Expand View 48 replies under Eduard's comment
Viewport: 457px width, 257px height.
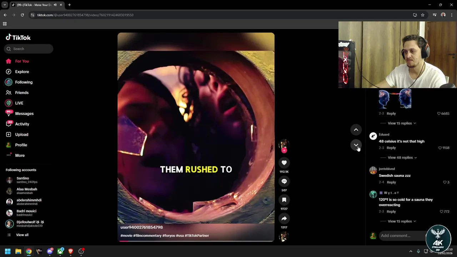pos(402,157)
